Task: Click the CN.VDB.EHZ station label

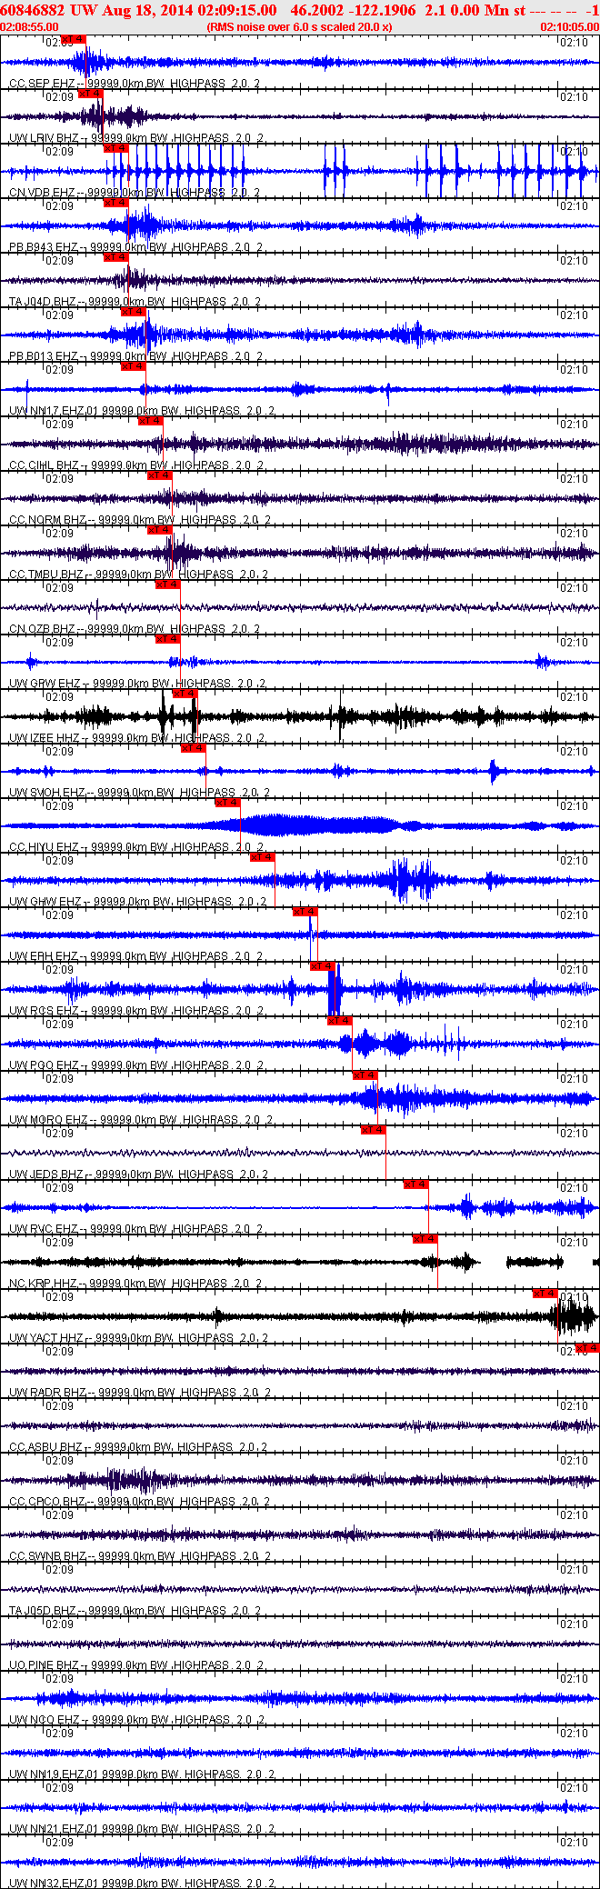Action: tap(43, 193)
